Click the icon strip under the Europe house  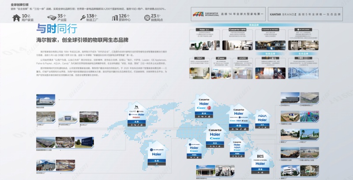tap(204, 116)
